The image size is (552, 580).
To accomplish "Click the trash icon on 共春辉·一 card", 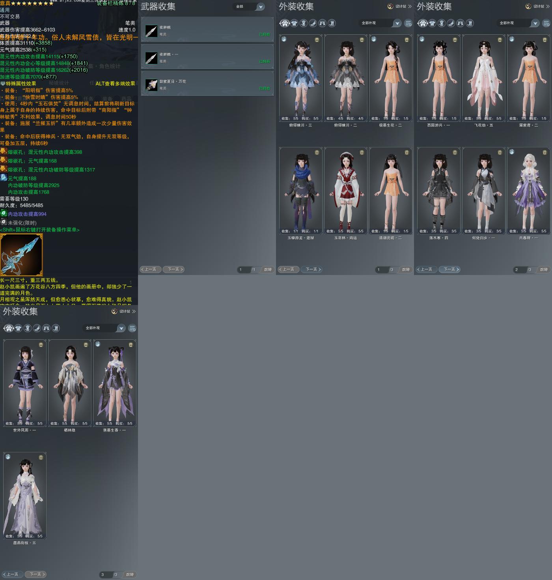I will [545, 153].
